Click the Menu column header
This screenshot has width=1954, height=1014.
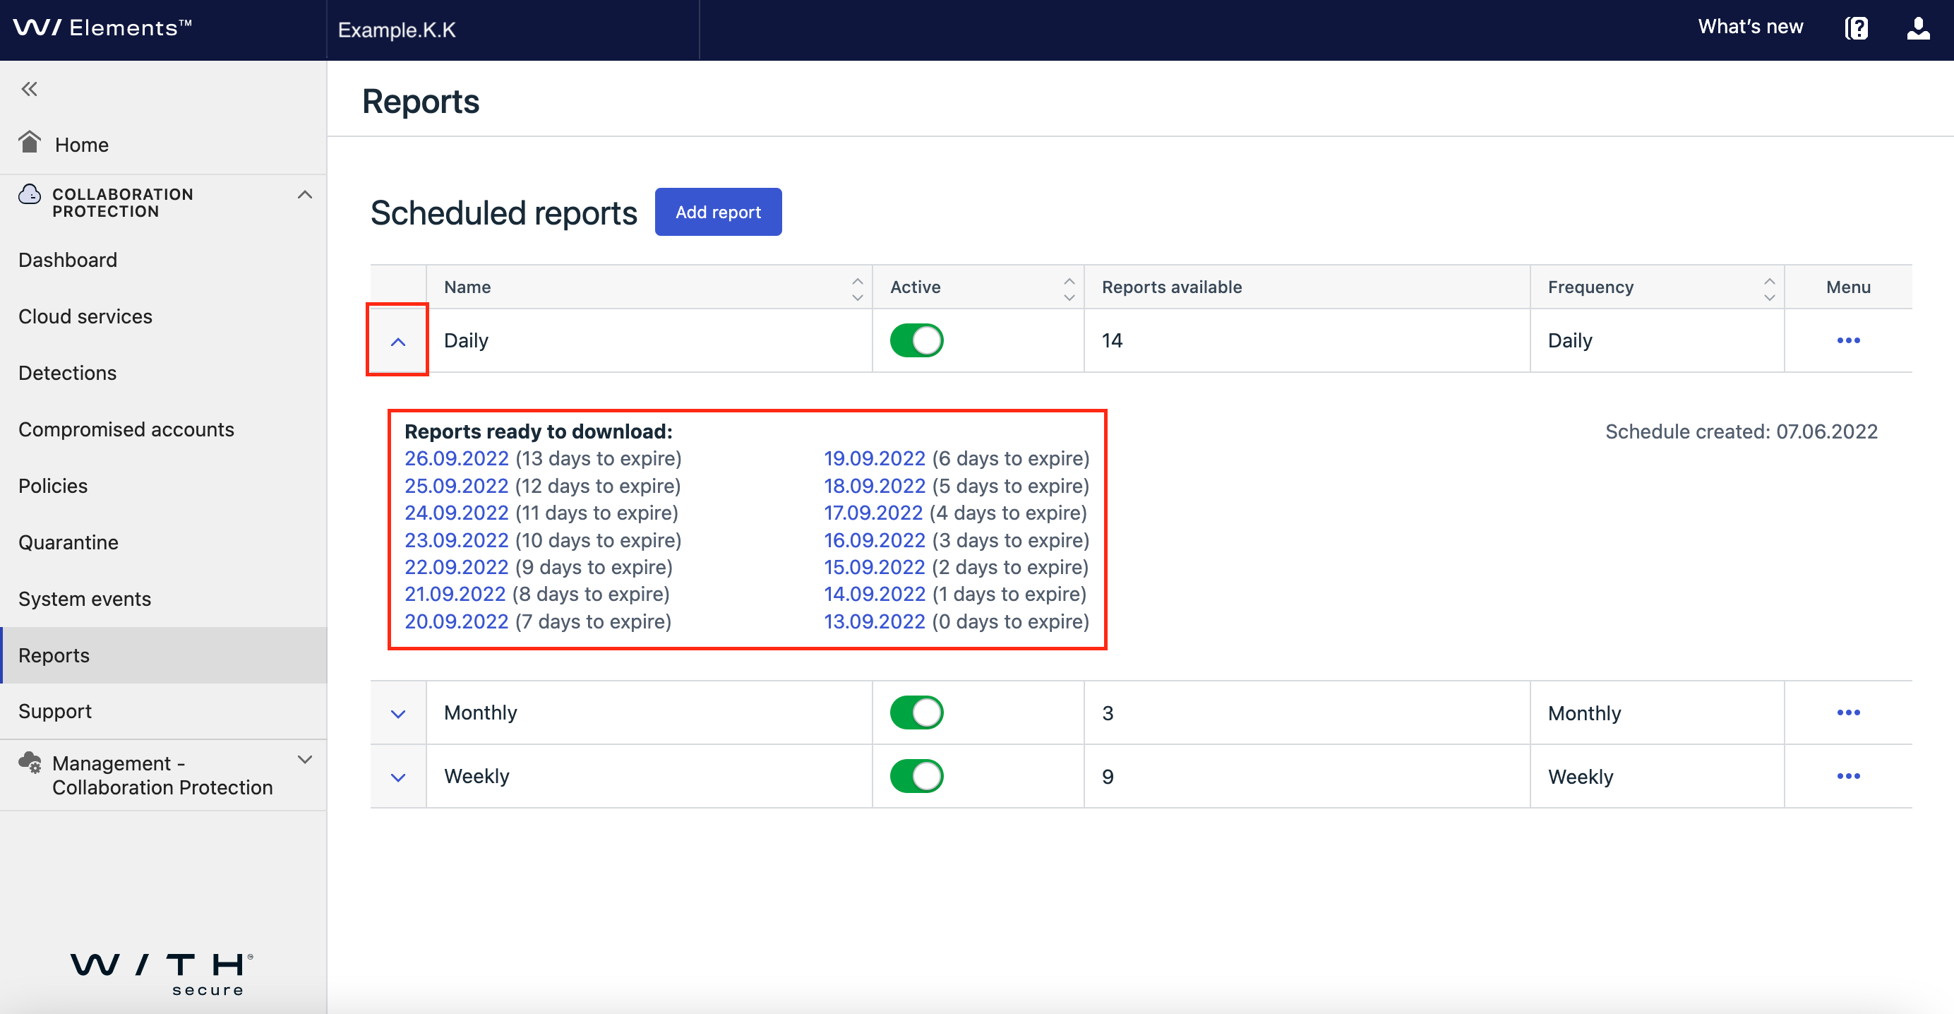[1848, 287]
